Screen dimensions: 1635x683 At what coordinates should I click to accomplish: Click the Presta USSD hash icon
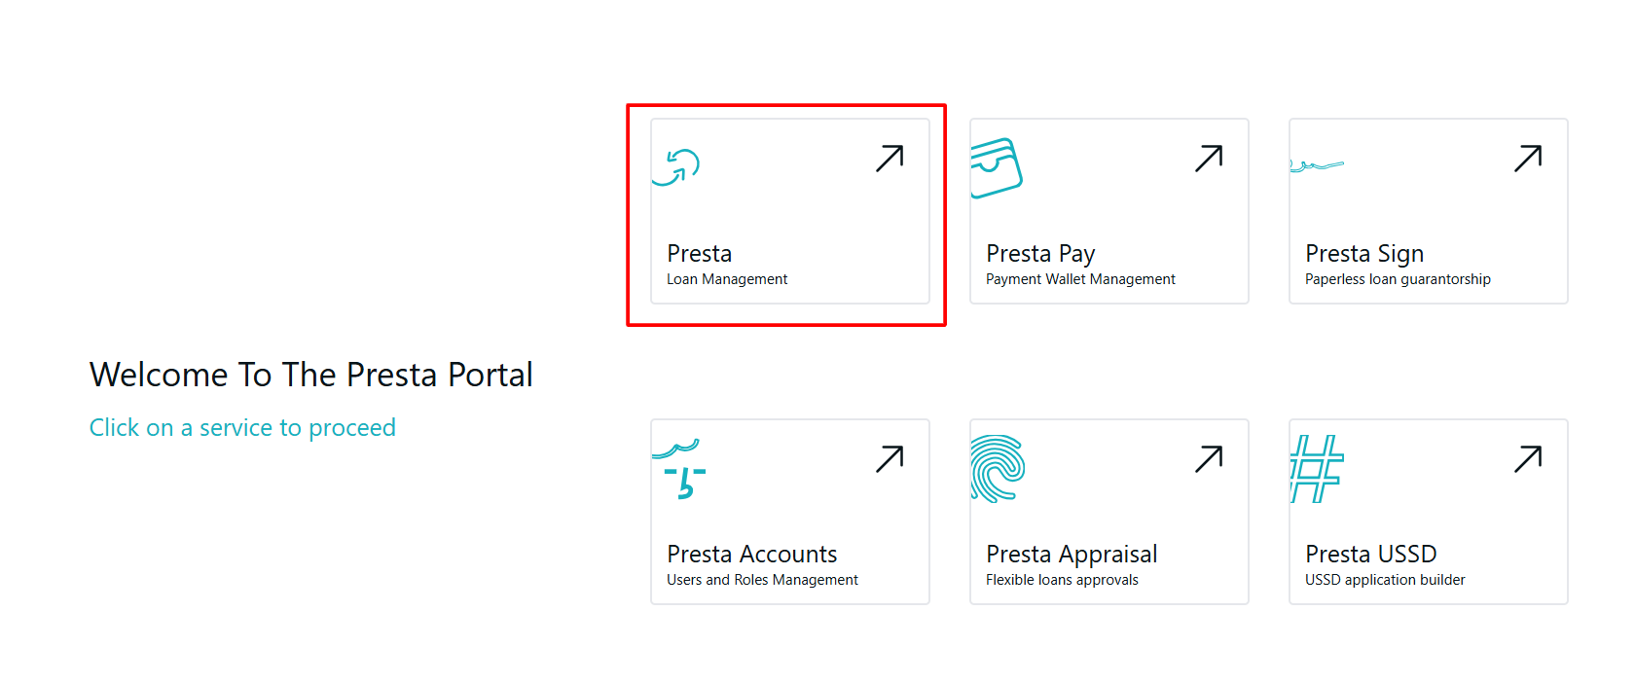coord(1316,468)
